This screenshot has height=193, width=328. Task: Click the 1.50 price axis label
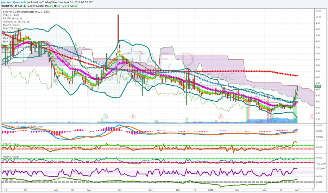318,119
